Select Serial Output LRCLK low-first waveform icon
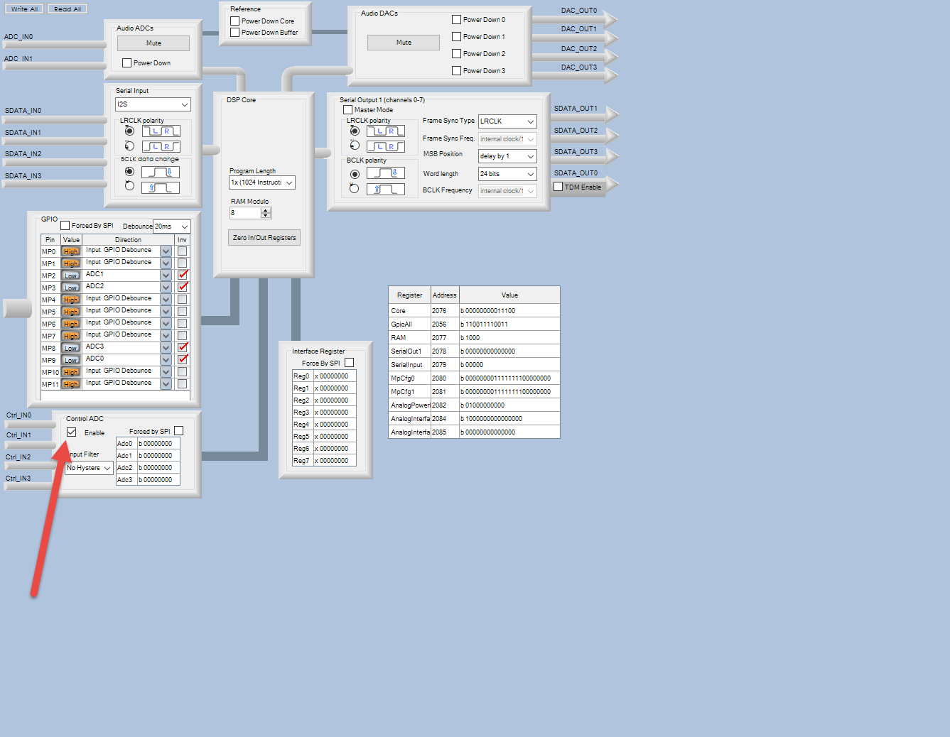Image resolution: width=950 pixels, height=737 pixels. click(386, 131)
